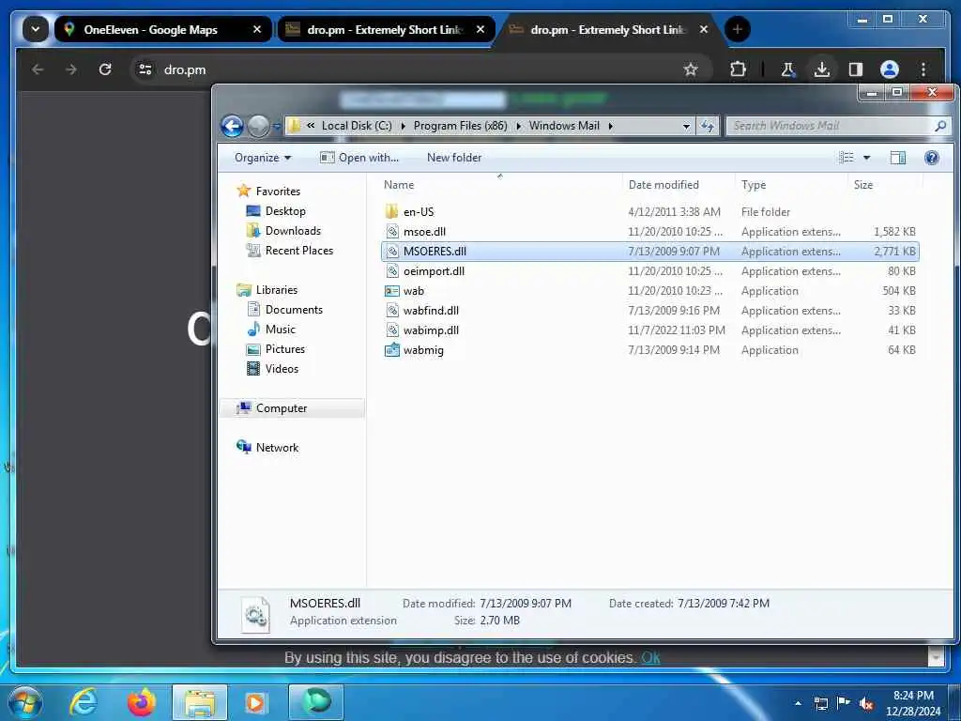Open the view options dropdown arrow
Image resolution: width=961 pixels, height=721 pixels.
[x=866, y=158]
